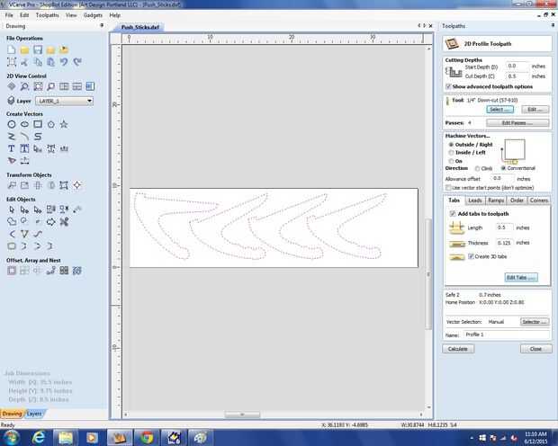Toggle Create 3D tabs checkbox
Screen dimensions: 558x446
(471, 256)
